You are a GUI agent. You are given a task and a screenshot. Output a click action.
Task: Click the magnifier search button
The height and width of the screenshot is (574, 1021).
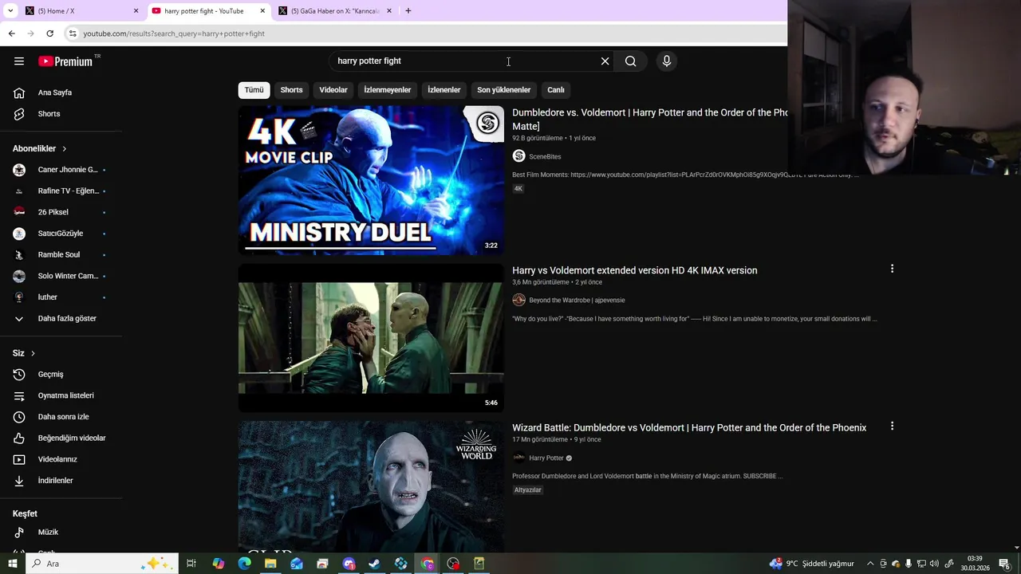pyautogui.click(x=631, y=61)
